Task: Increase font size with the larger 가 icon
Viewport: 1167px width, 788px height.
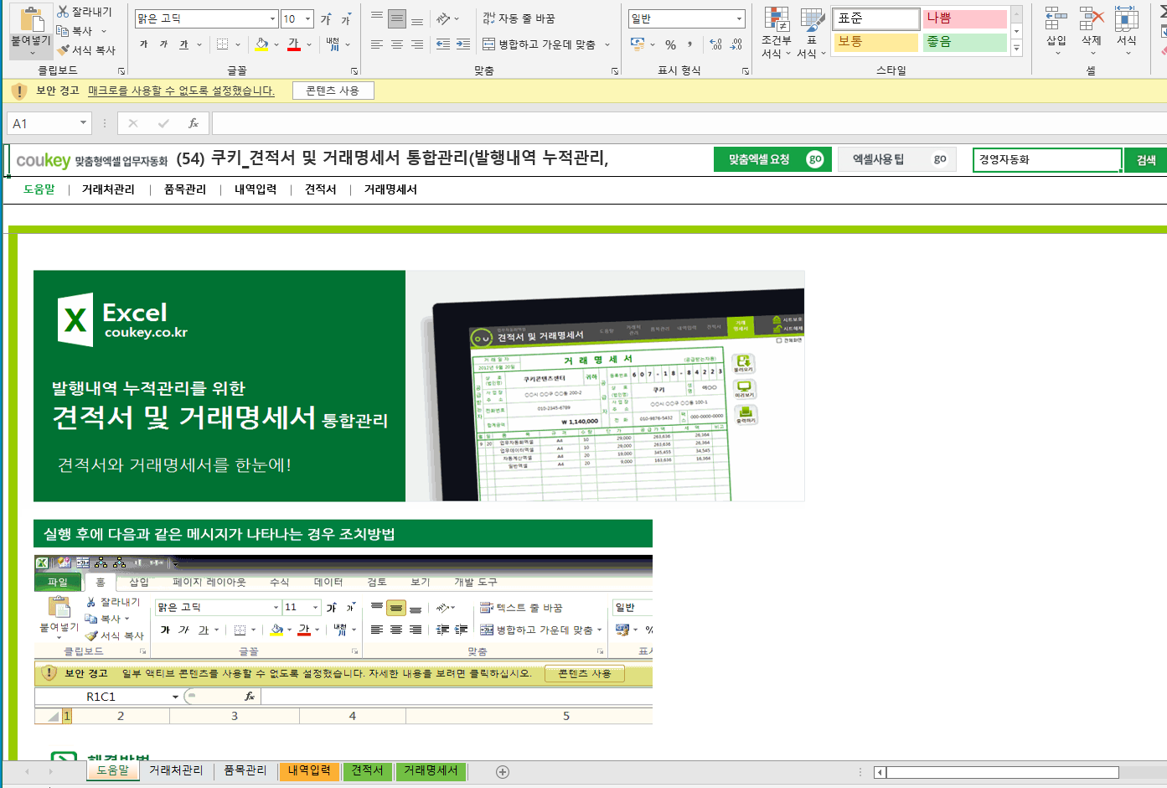Action: (x=326, y=18)
